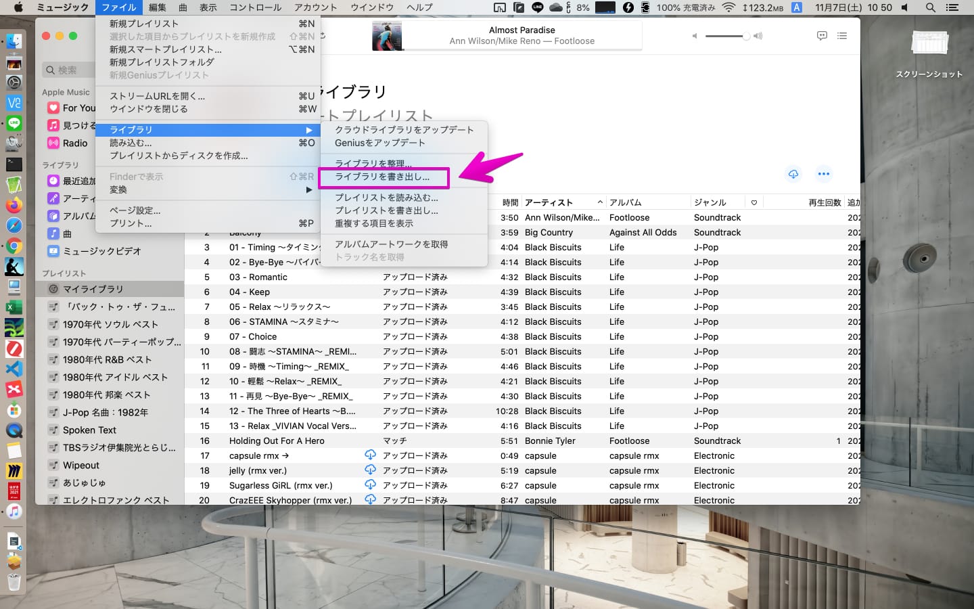Open the blue three-dots more options button

point(823,174)
